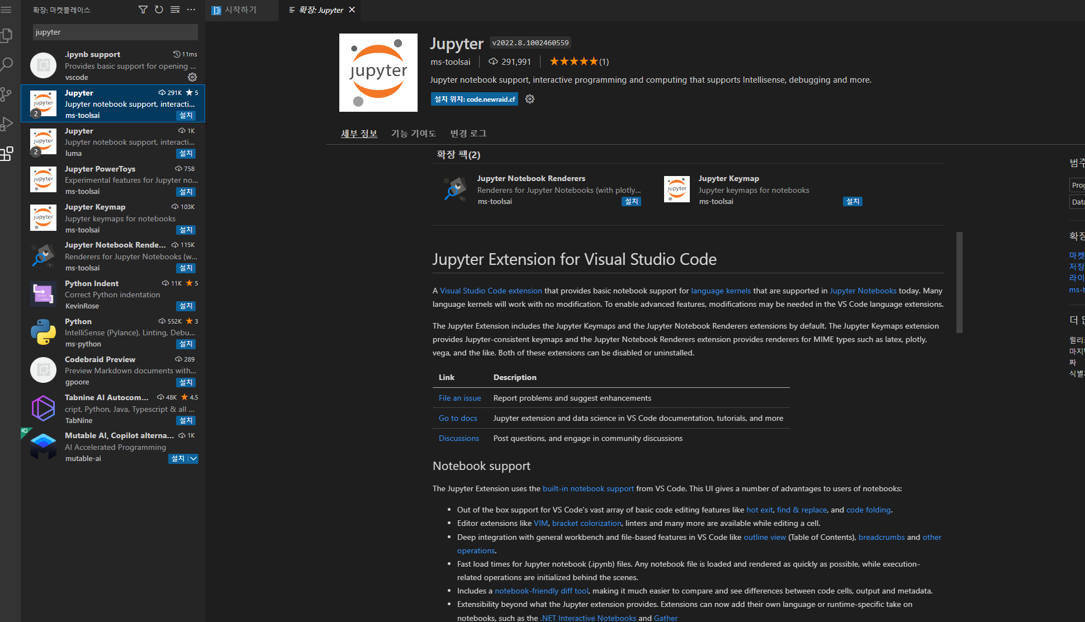The image size is (1085, 622).
Task: Open the gear settings next to install location badge
Action: pos(530,99)
